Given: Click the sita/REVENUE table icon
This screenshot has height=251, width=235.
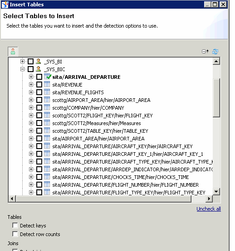Looking at the screenshot, I should [47, 84].
